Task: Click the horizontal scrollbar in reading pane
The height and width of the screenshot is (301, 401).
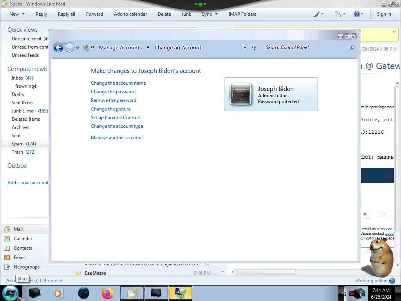Action: (266, 272)
